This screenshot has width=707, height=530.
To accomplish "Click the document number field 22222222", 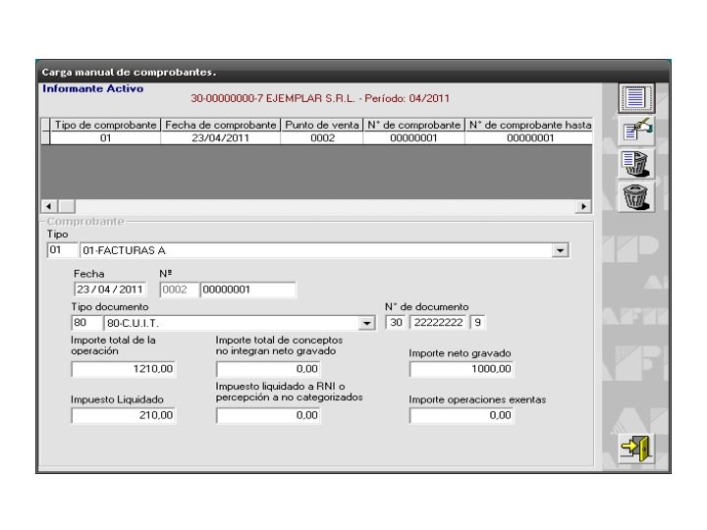I will tap(438, 323).
